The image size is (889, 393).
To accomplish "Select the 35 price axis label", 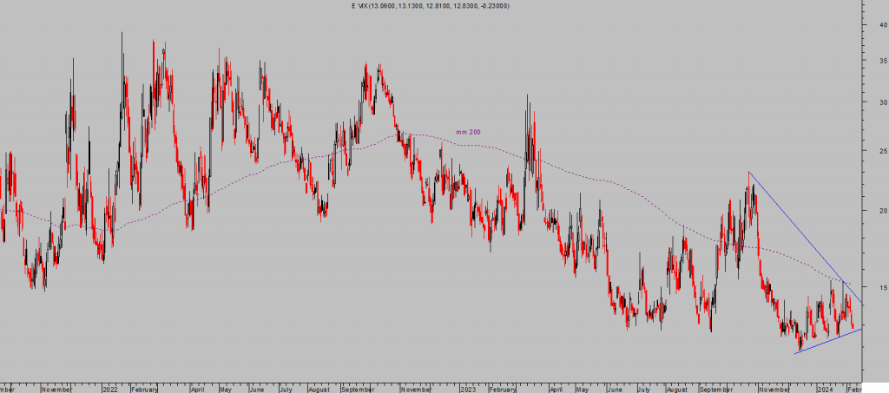I will (883, 61).
